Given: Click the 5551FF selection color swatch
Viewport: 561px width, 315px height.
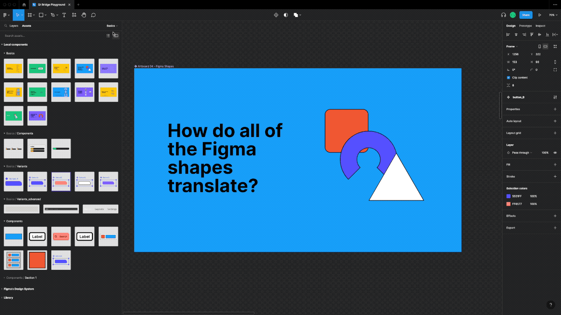Looking at the screenshot, I should pyautogui.click(x=508, y=196).
